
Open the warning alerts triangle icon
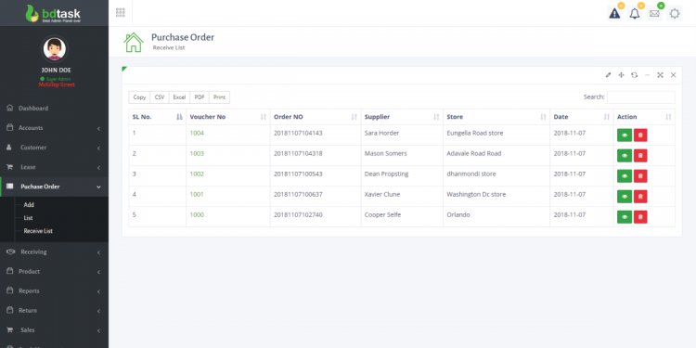pos(614,14)
